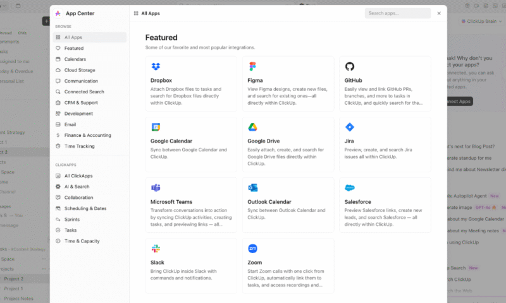Click the heart icon beside Featured

pos(58,48)
